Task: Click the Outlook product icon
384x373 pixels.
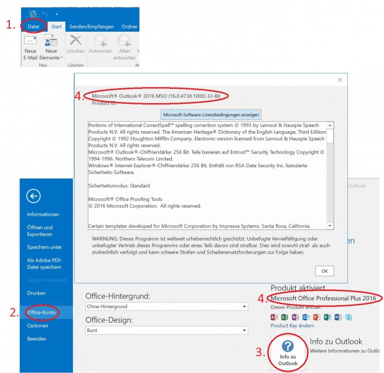Action: click(306, 317)
